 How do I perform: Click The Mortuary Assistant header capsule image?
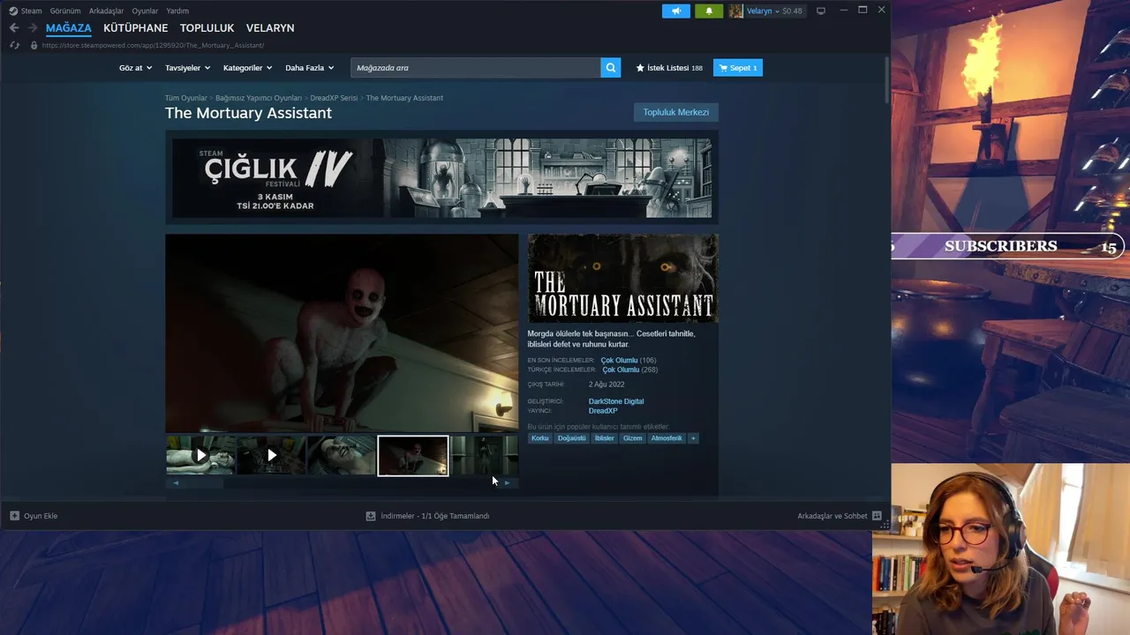coord(622,278)
